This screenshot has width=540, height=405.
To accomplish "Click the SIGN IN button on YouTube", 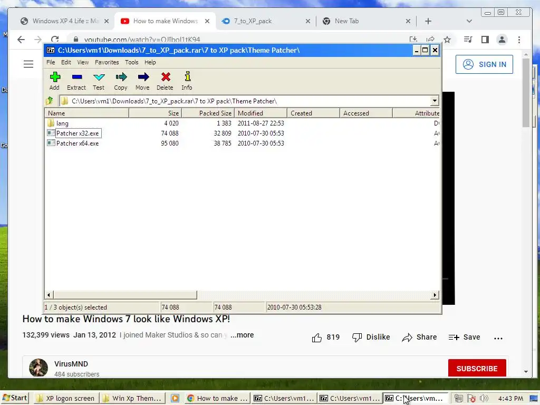I will pos(484,64).
